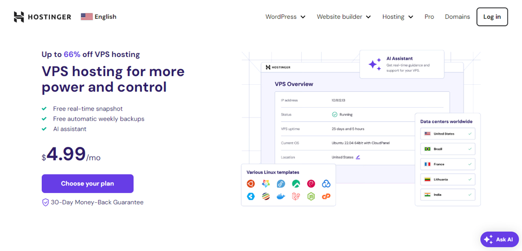Expand the WordPress dropdown menu
This screenshot has height=251, width=522.
[x=285, y=17]
